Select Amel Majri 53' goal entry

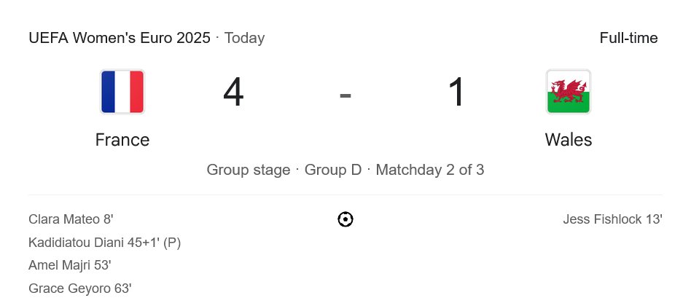tap(70, 265)
